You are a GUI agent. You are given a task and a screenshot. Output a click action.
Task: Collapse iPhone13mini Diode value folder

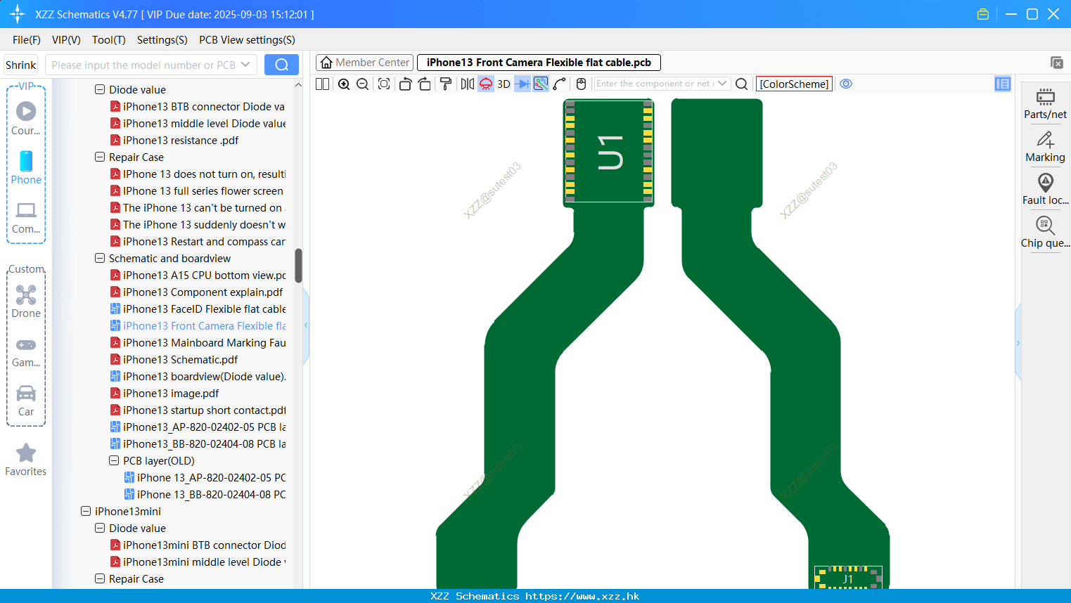click(100, 528)
